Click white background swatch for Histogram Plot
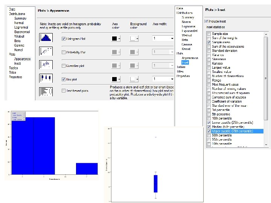The height and width of the screenshot is (203, 271). 132,38
